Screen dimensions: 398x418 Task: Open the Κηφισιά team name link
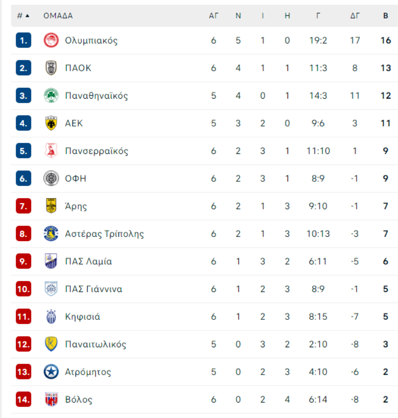click(x=83, y=317)
